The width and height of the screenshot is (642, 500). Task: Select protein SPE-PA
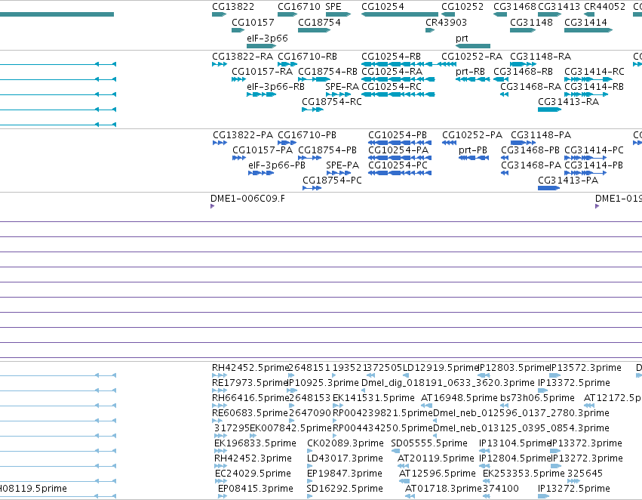pos(343,165)
